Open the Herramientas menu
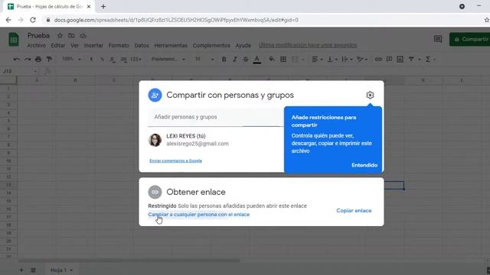 click(171, 46)
